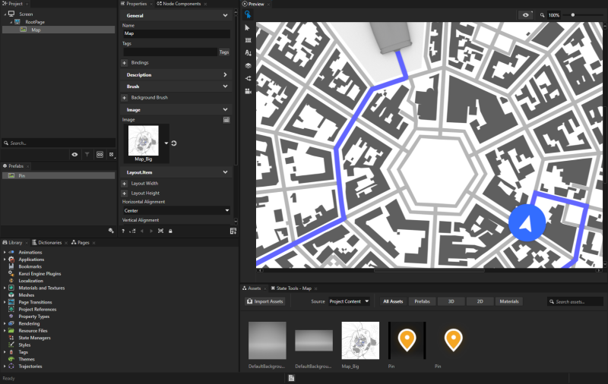Click the Import Assets button

click(264, 301)
